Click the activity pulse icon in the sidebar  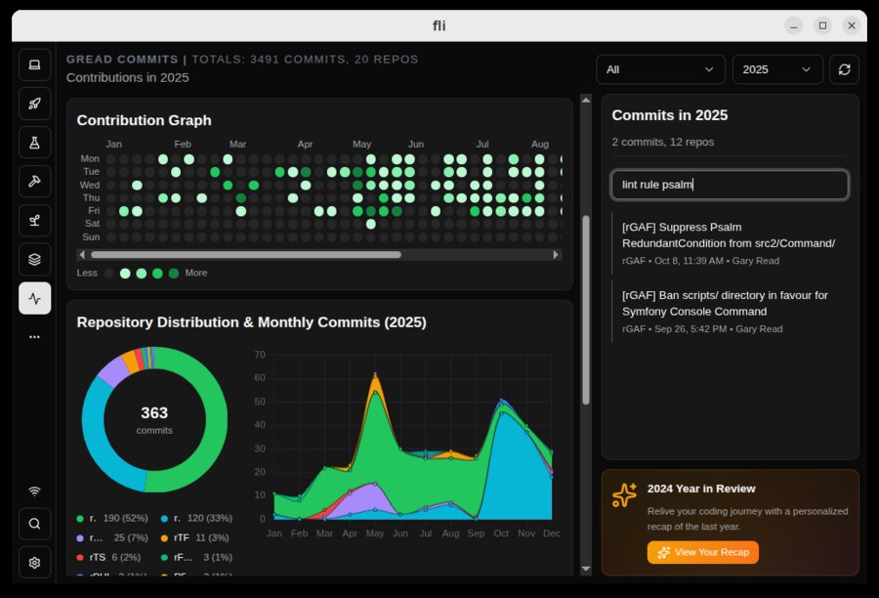(x=34, y=298)
